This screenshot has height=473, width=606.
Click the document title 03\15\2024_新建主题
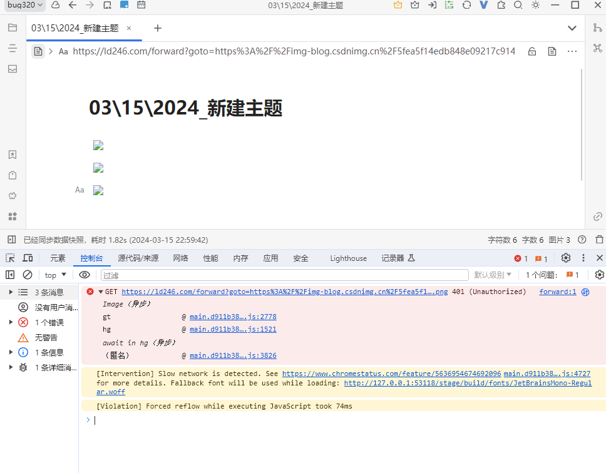click(185, 108)
